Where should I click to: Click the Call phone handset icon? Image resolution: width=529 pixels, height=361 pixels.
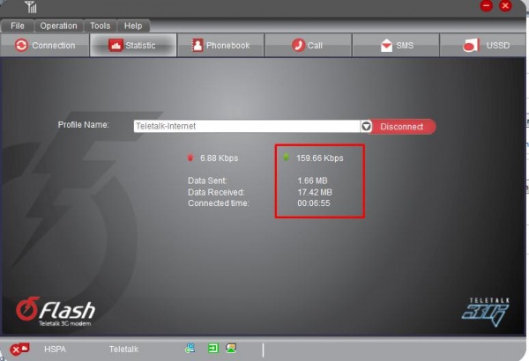(298, 45)
